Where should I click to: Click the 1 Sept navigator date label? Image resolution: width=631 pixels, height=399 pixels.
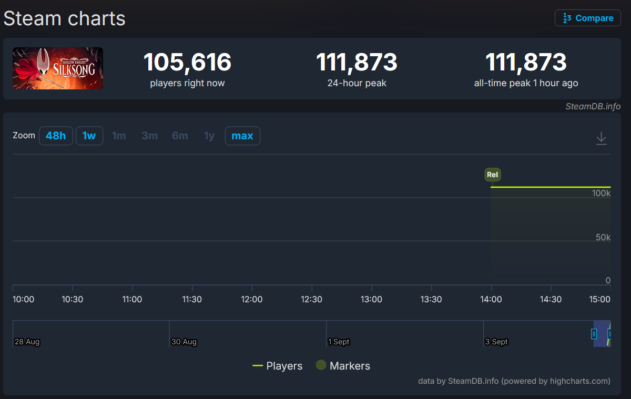pyautogui.click(x=339, y=342)
